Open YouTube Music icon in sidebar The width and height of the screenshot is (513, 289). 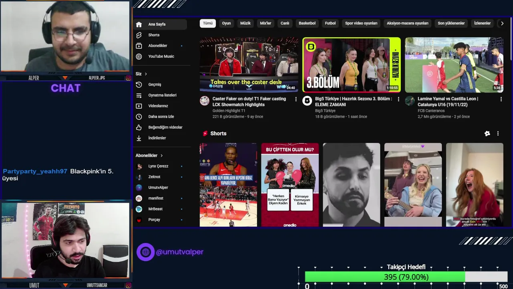[139, 57]
